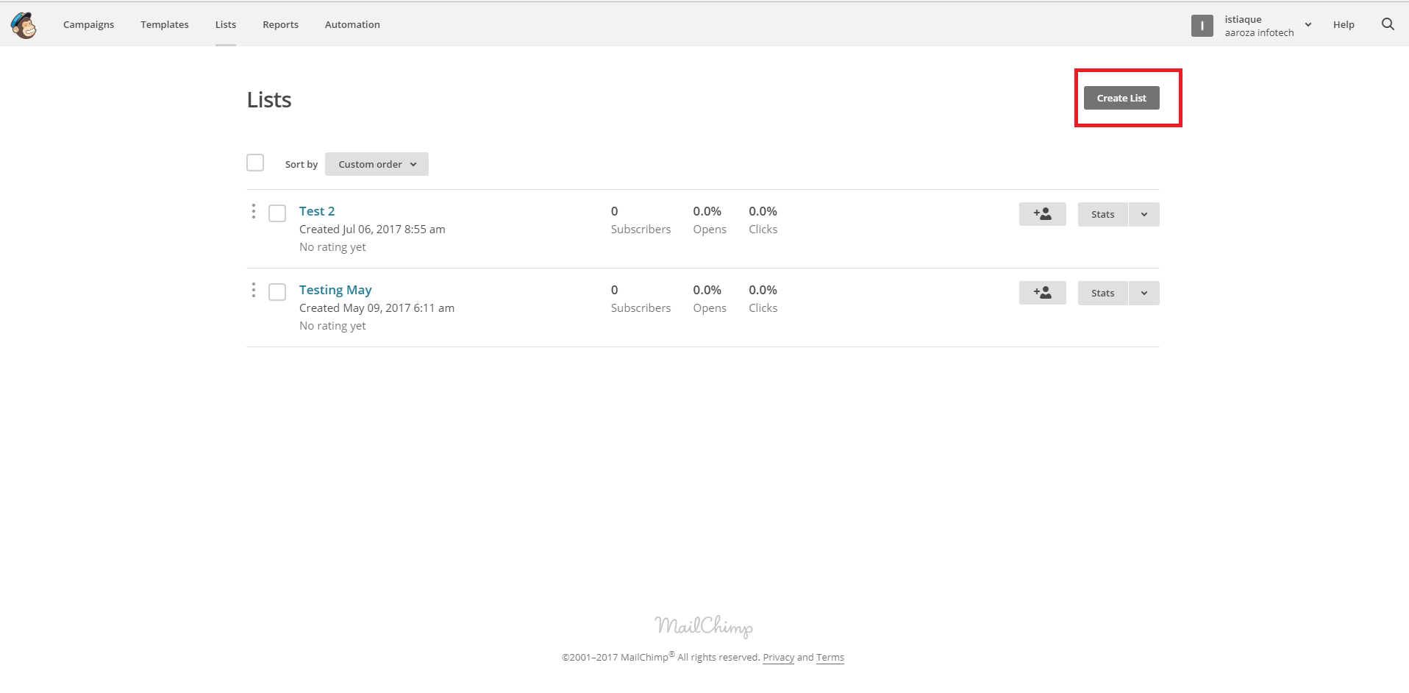Click the MailChimp Freddie logo icon
The width and height of the screenshot is (1409, 693).
24,25
